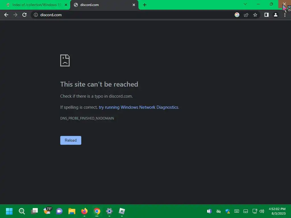Reload the page using toolbar refresh icon
This screenshot has width=291, height=218.
coord(24,15)
